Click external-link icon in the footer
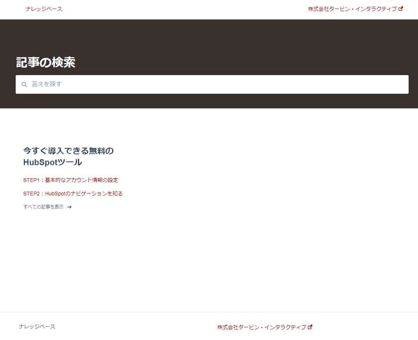The width and height of the screenshot is (418, 340). coord(310,327)
